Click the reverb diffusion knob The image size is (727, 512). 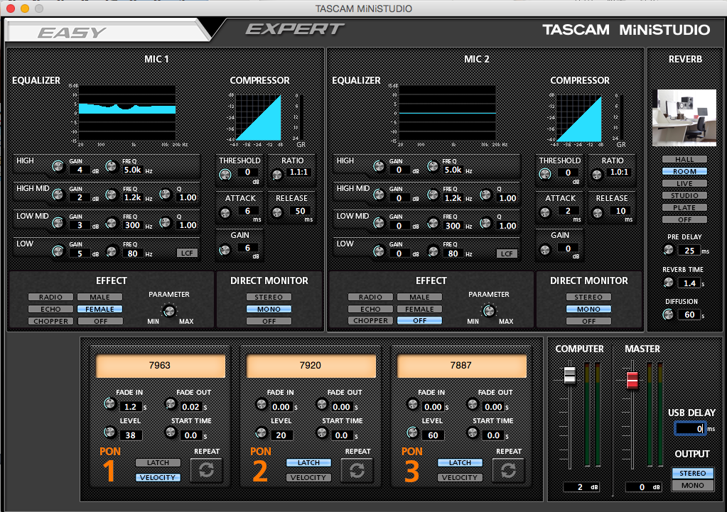[x=668, y=315]
